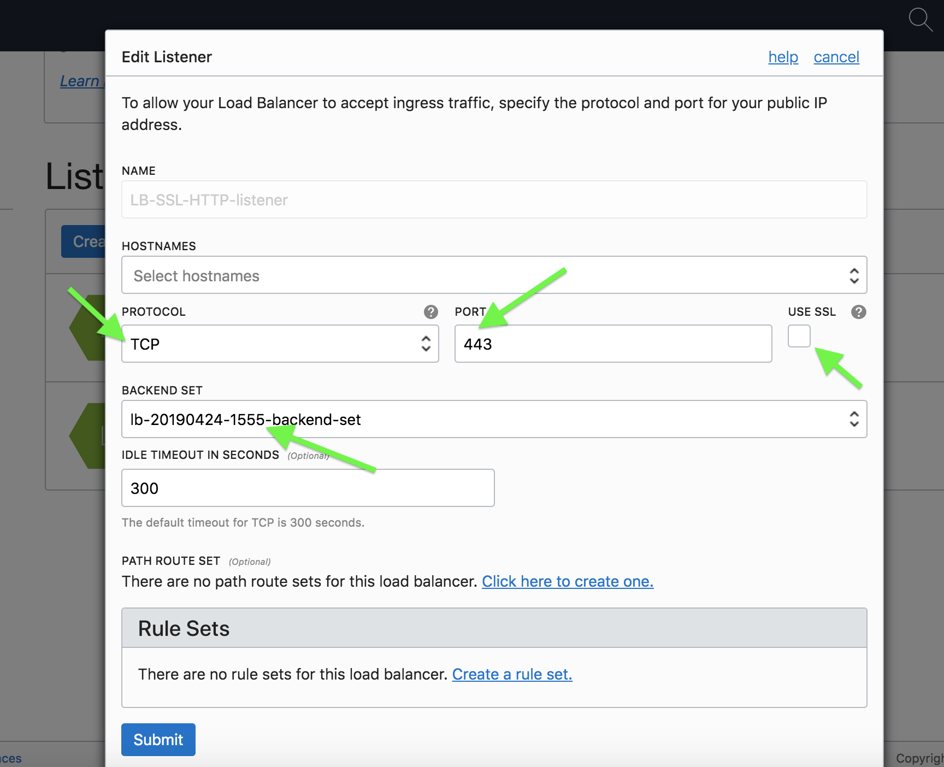Click the Rule Sets section header
This screenshot has width=944, height=767.
pyautogui.click(x=494, y=628)
